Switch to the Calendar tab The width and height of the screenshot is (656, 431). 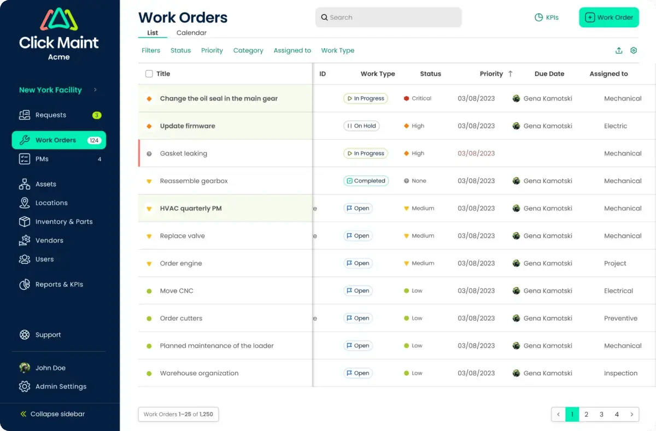(x=191, y=33)
